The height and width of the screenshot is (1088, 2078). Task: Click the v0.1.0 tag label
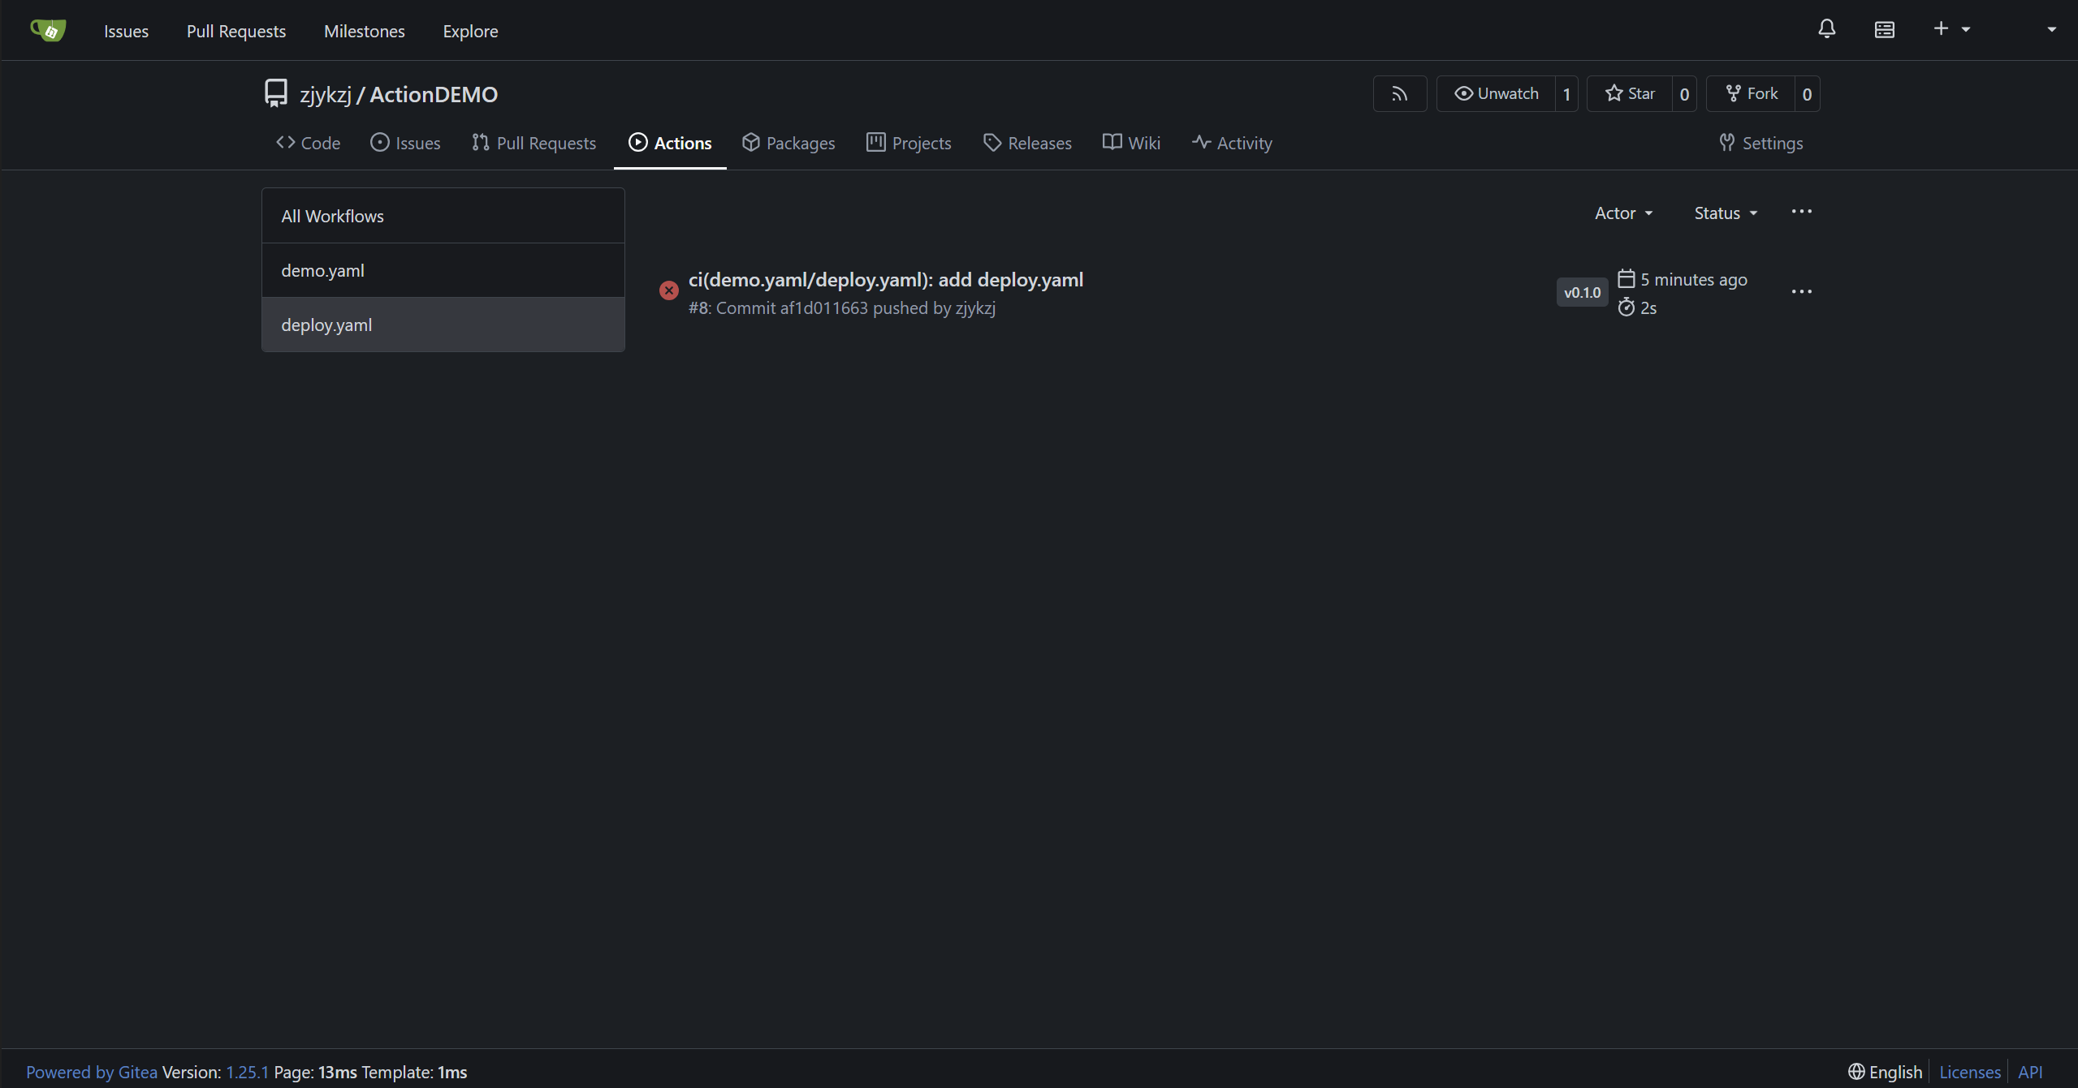coord(1581,293)
